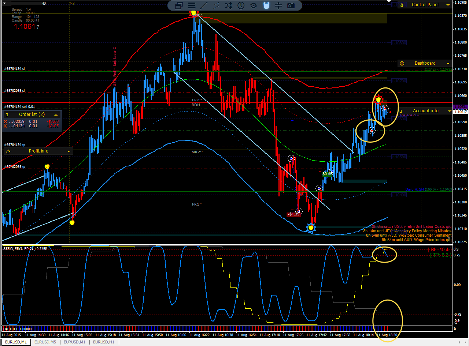
Task: Click the clock icon in the toolbar
Action: click(x=241, y=5)
